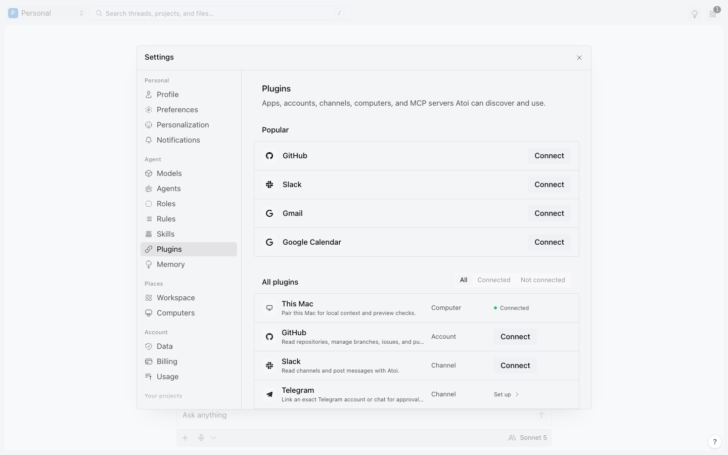Viewport: 728px width, 455px height.
Task: Click the plus attach icon in composer
Action: coord(185,438)
